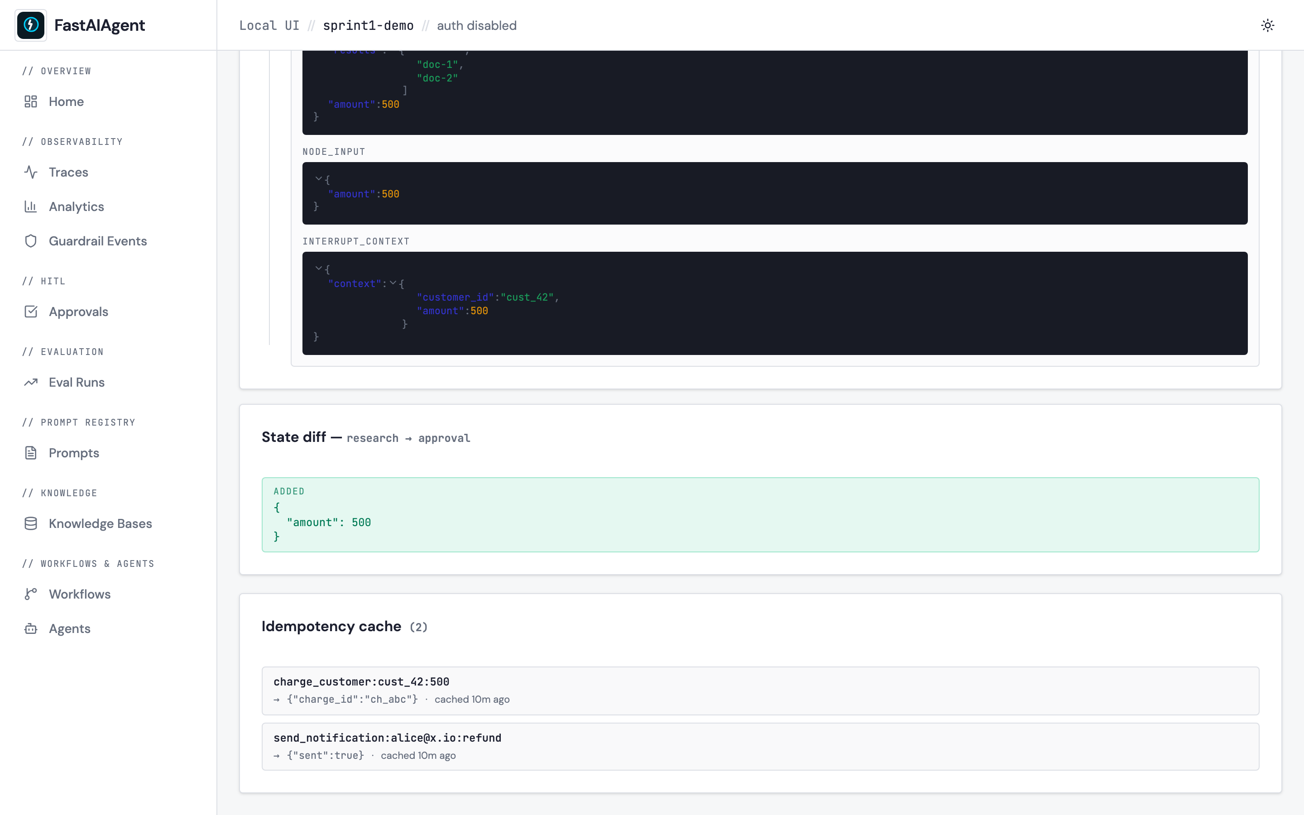Click the {"sent":true} cached result

pyautogui.click(x=326, y=755)
